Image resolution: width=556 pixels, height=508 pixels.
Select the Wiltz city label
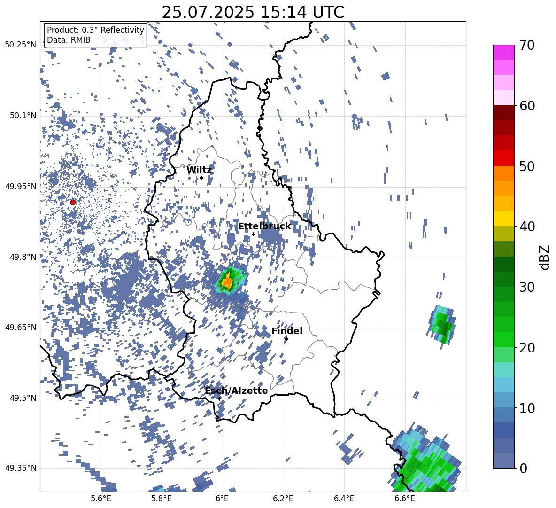[199, 170]
